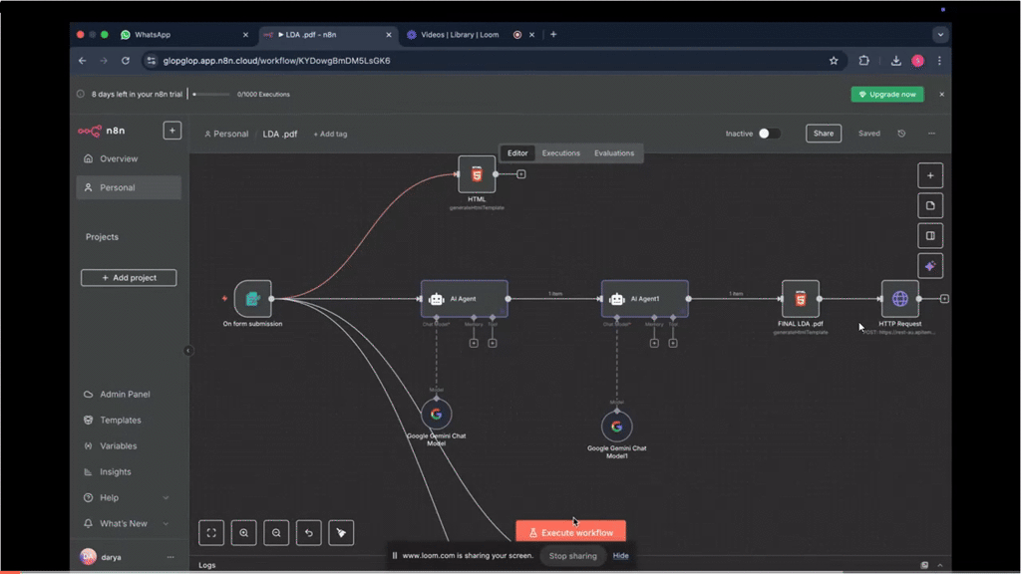Open Variables in sidebar
The height and width of the screenshot is (574, 1021).
[x=129, y=446]
